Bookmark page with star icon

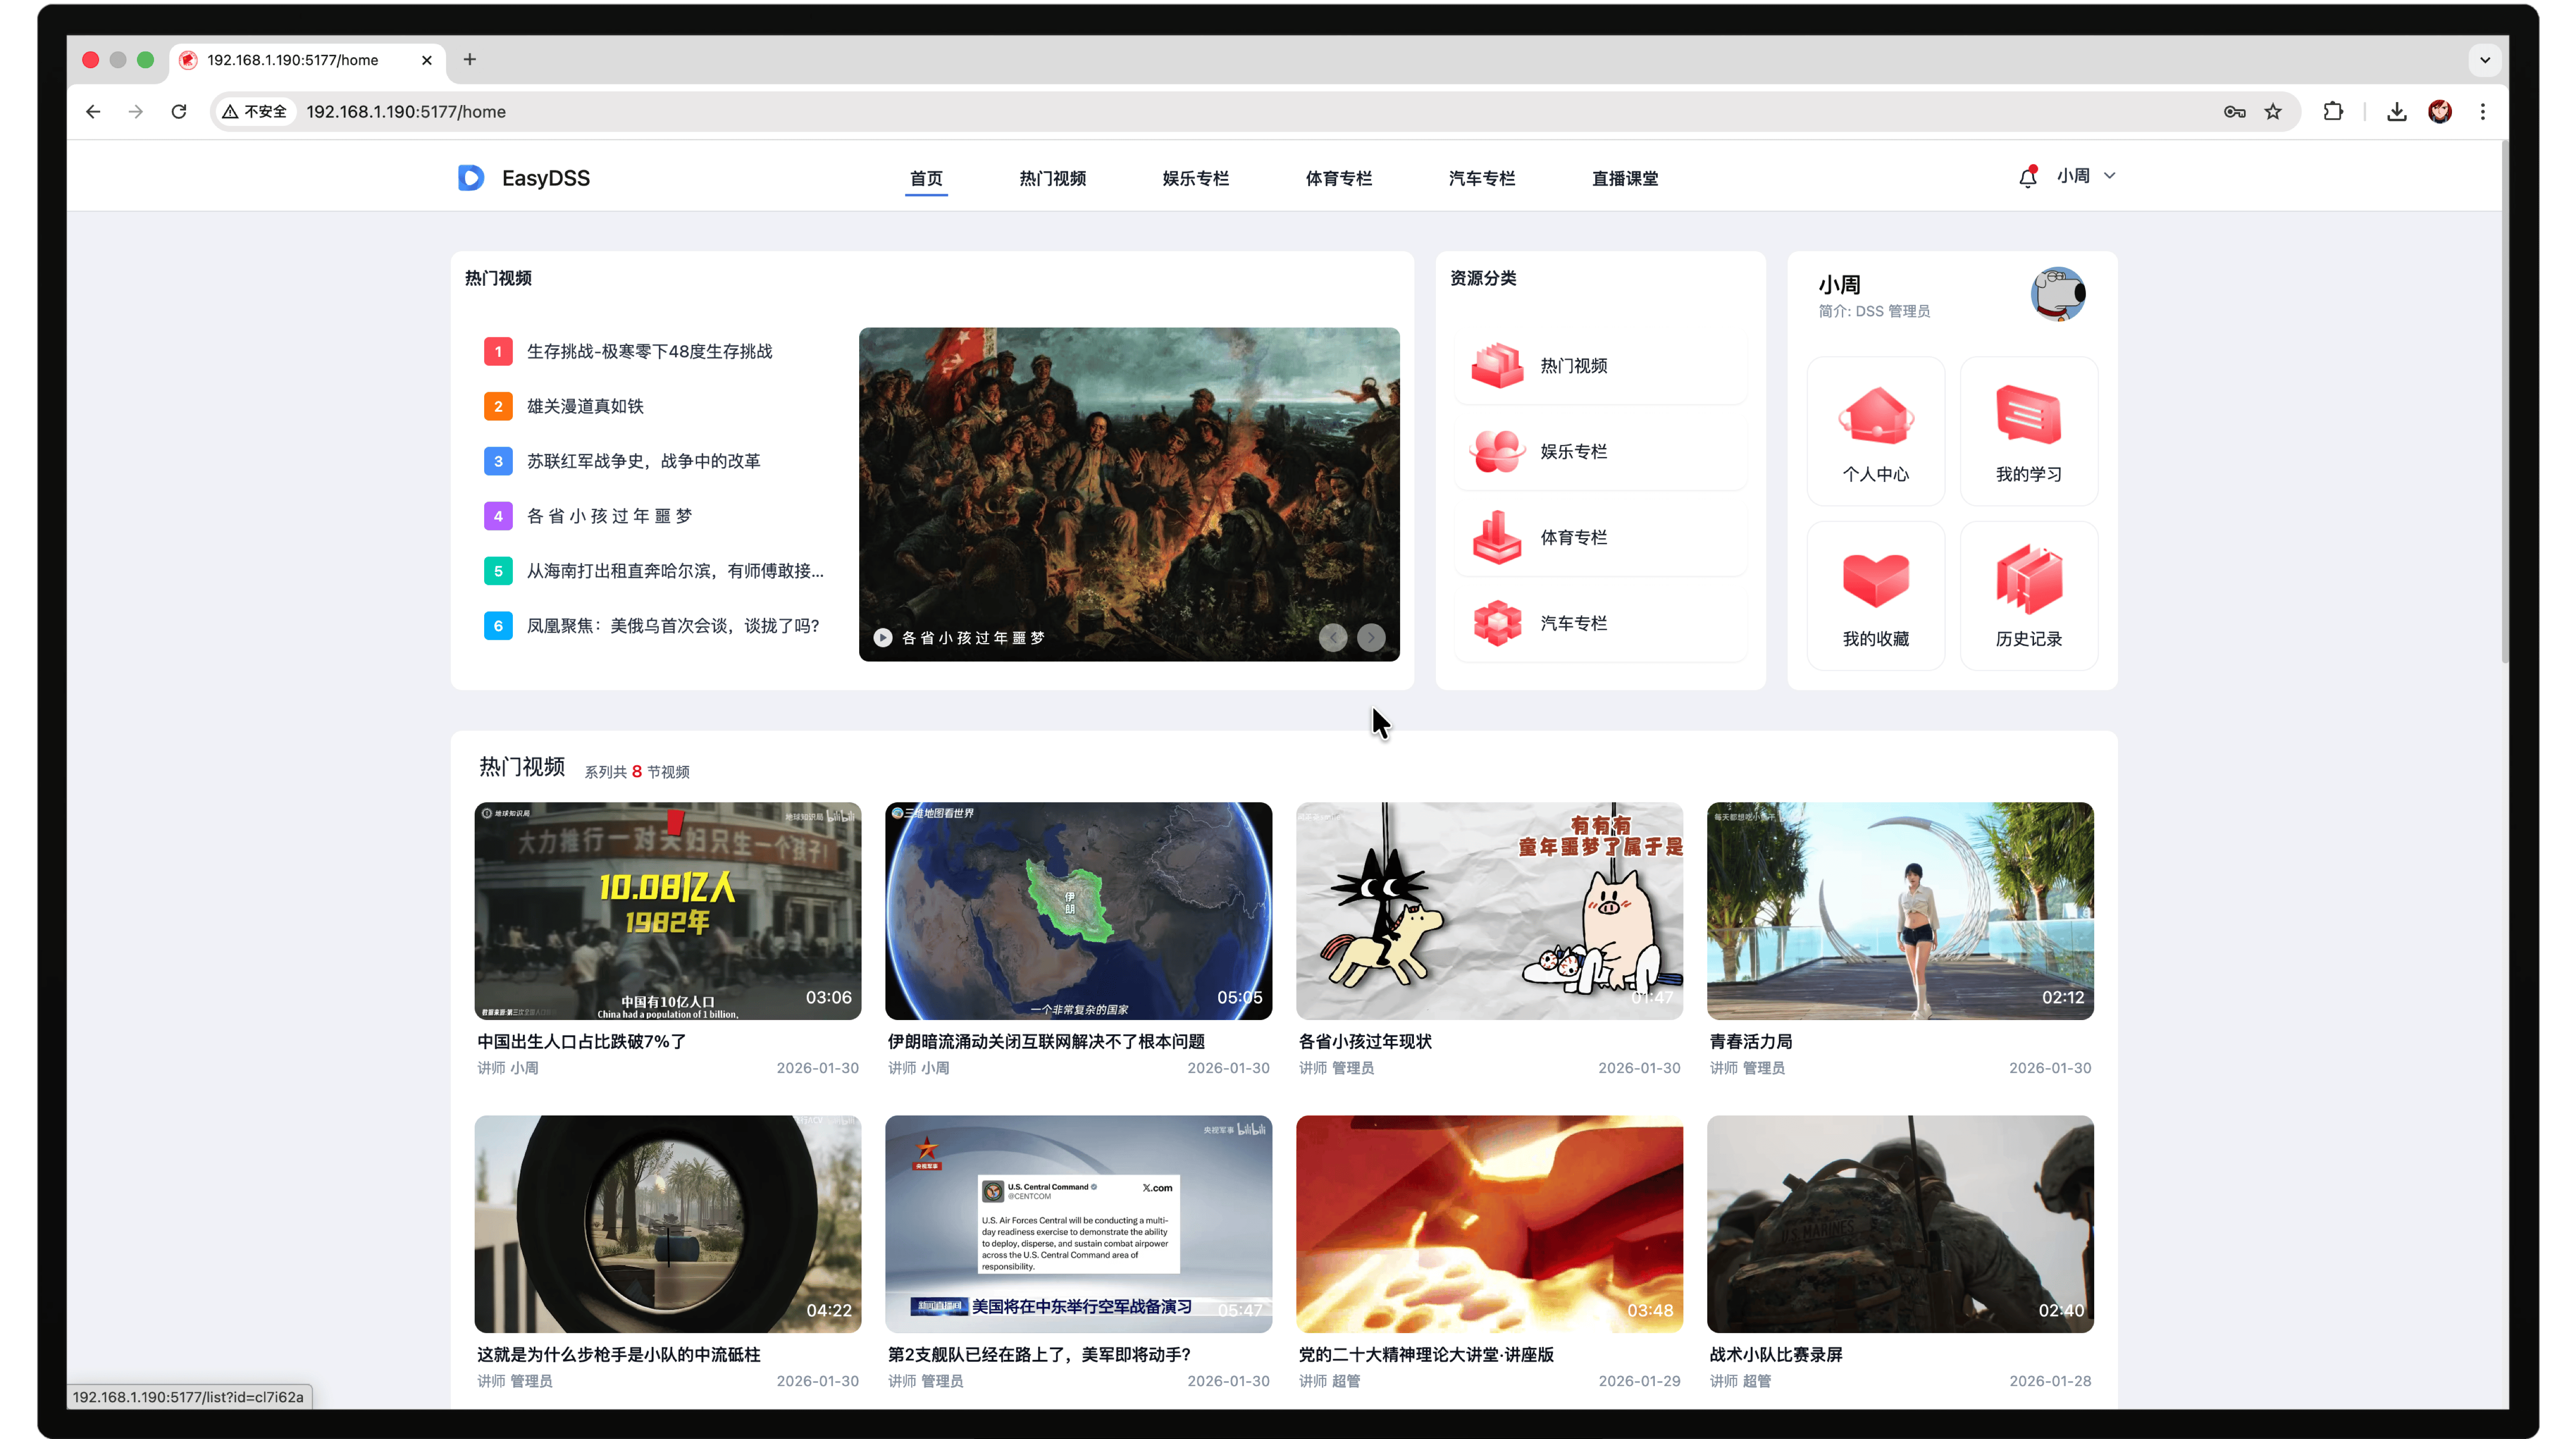(2273, 112)
